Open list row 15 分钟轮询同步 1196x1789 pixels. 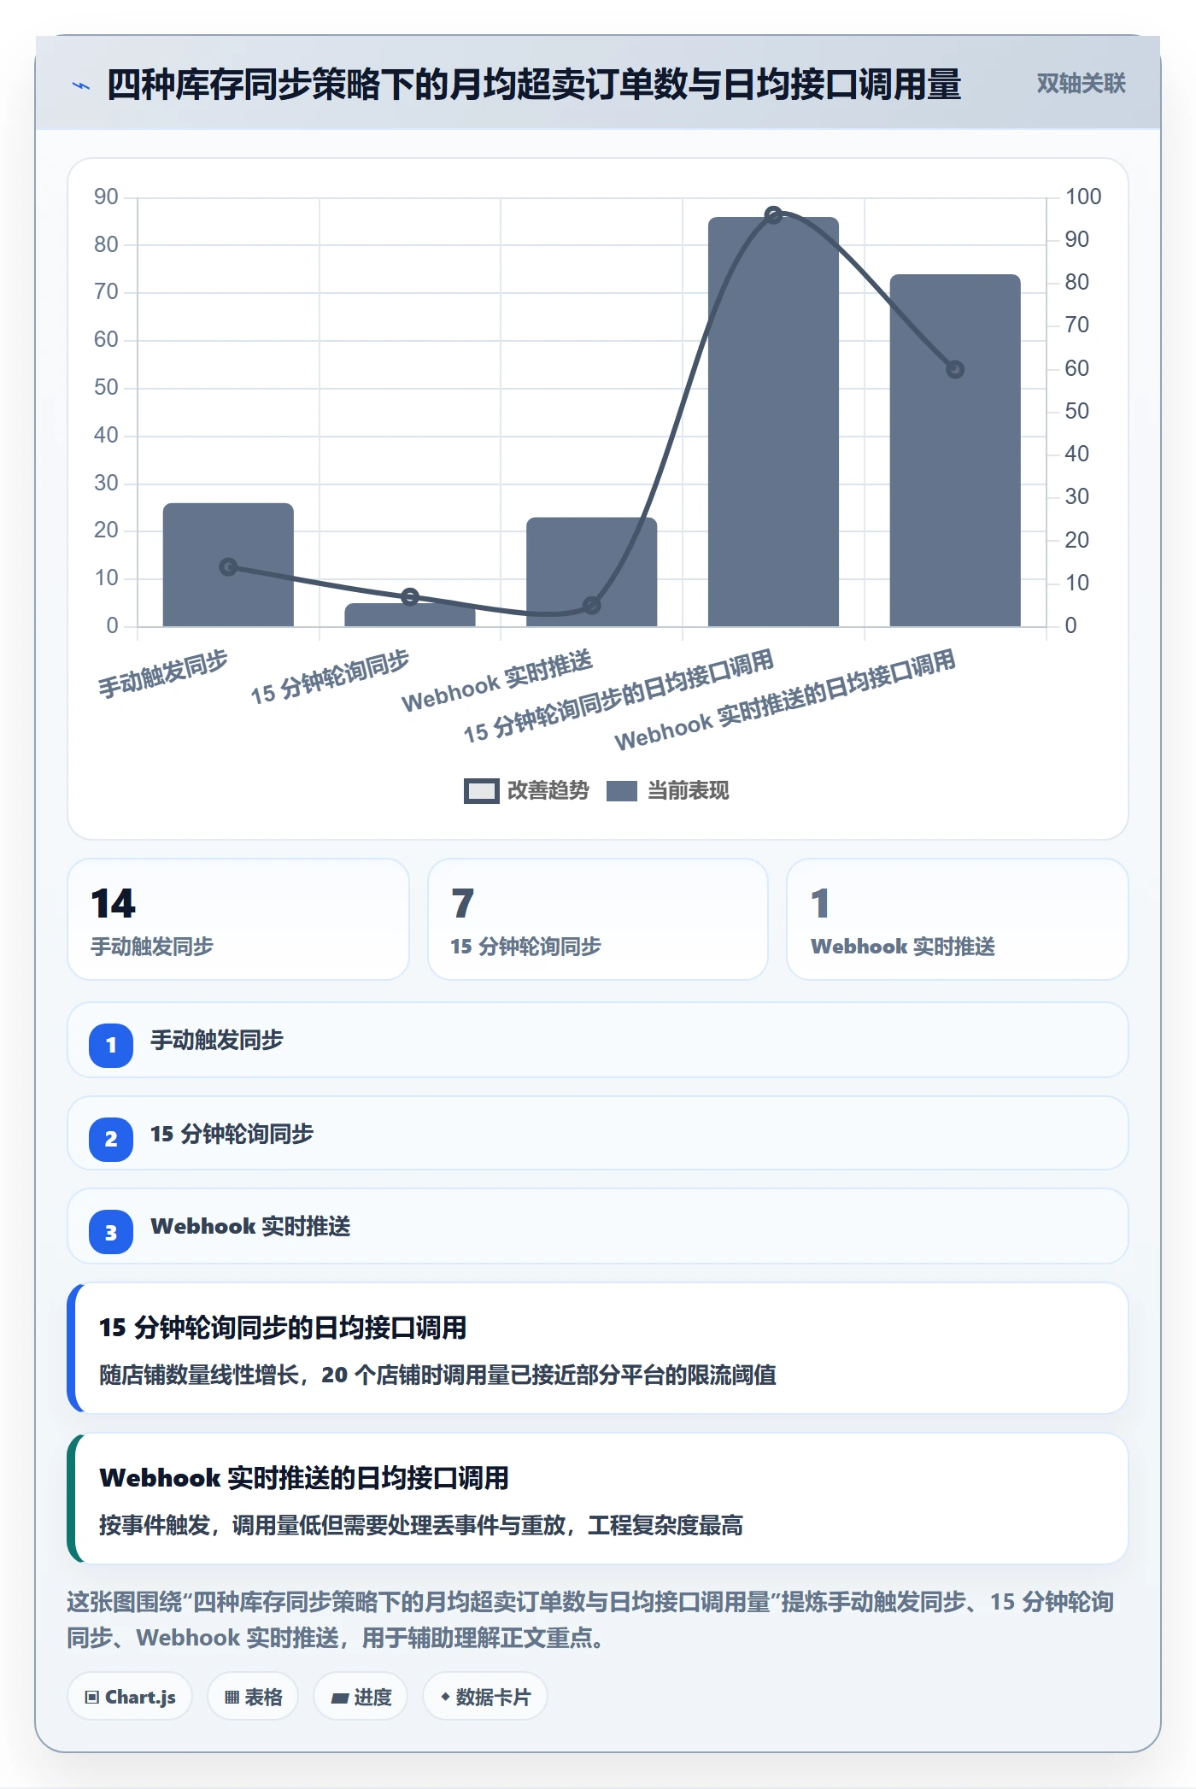tap(598, 1133)
